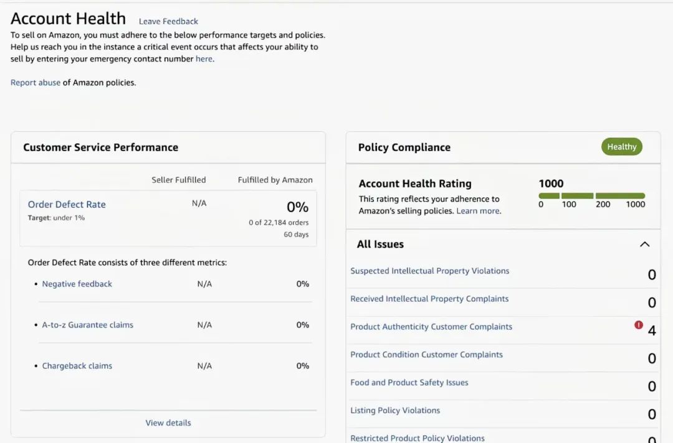Open Learn more about Account Health Rating

point(478,211)
